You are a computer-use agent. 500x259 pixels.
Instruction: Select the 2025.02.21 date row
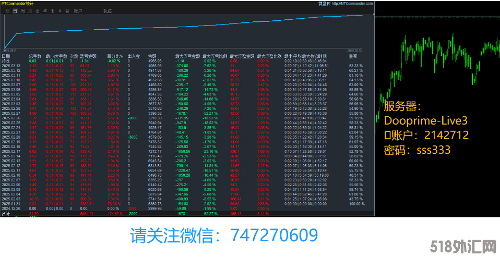[x=187, y=132]
